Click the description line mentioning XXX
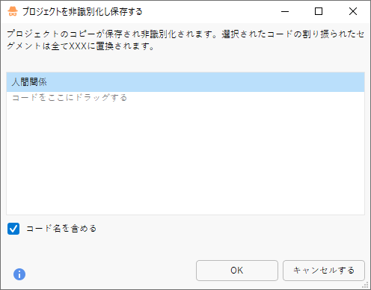This screenshot has height=290, width=371. click(x=80, y=46)
